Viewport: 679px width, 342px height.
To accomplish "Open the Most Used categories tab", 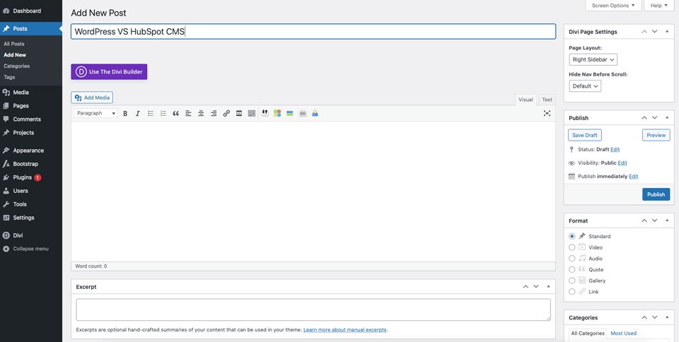I will 624,334.
